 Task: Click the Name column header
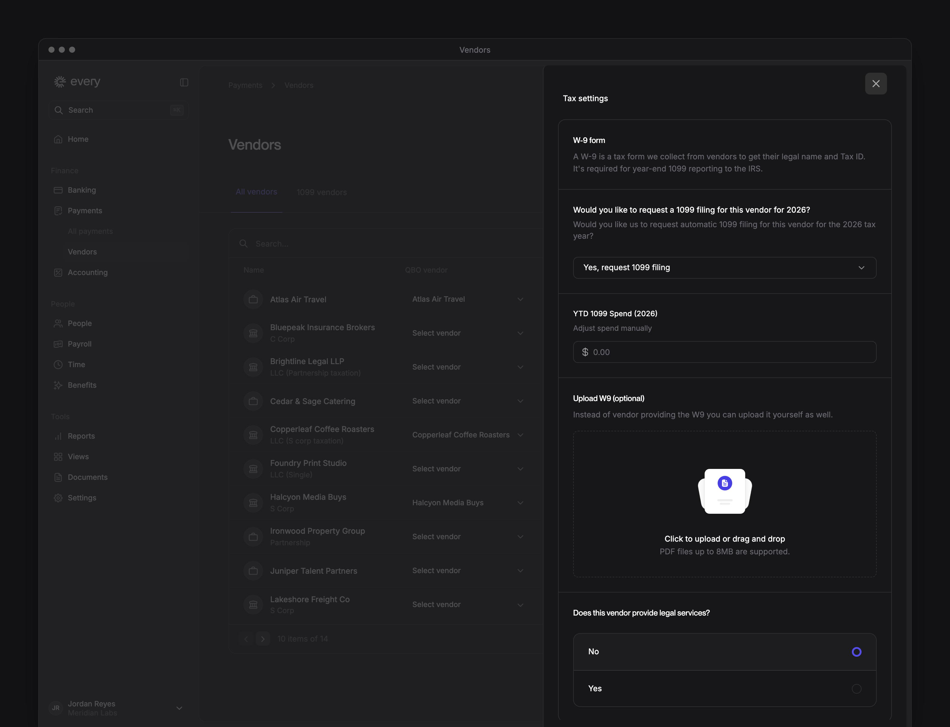(x=254, y=270)
